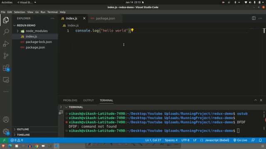Image resolution: width=266 pixels, height=149 pixels.
Task: Change file encoding UTF-8
Action: click(185, 140)
